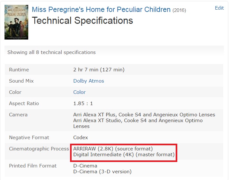This screenshot has height=180, width=229.
Task: Select the Cinematographic Process row label
Action: point(39,149)
